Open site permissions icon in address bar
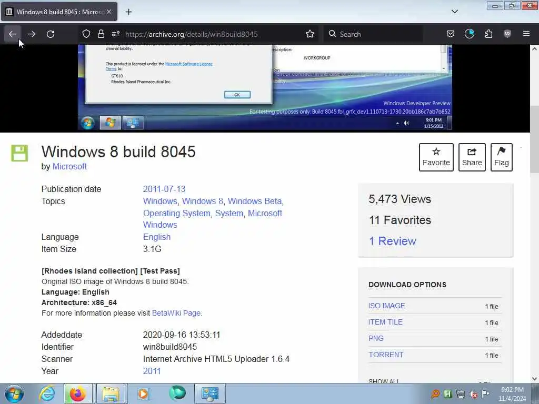 tap(115, 34)
